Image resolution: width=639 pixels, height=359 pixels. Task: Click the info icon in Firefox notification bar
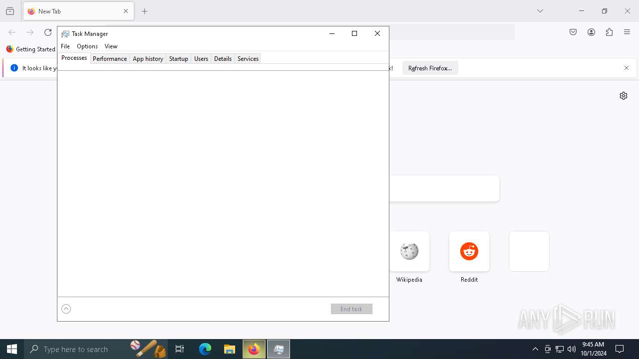(14, 68)
